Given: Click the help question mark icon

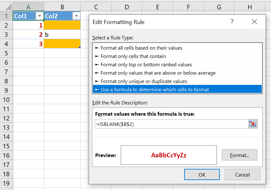Looking at the screenshot, I should 232,22.
